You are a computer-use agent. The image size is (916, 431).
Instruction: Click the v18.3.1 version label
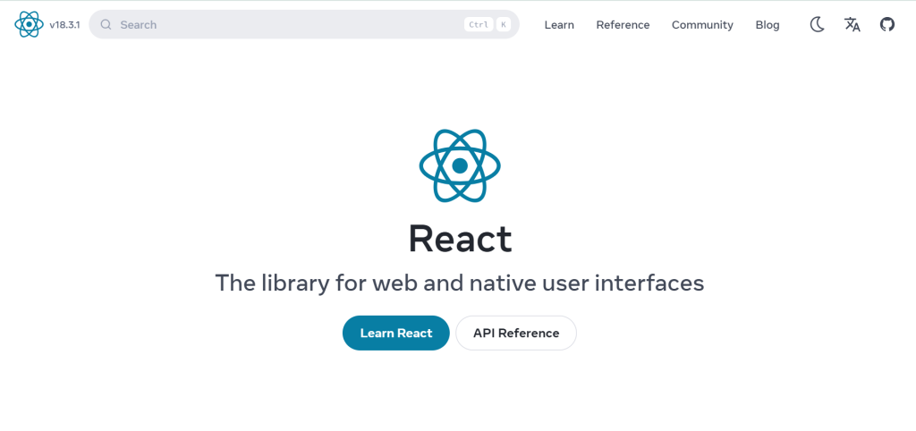(x=64, y=24)
